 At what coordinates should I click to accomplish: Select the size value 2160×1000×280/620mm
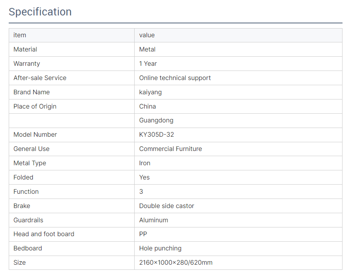[176, 263]
